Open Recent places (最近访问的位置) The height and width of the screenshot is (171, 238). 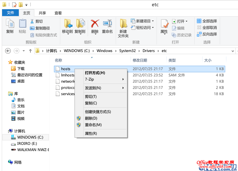pyautogui.click(x=27, y=75)
